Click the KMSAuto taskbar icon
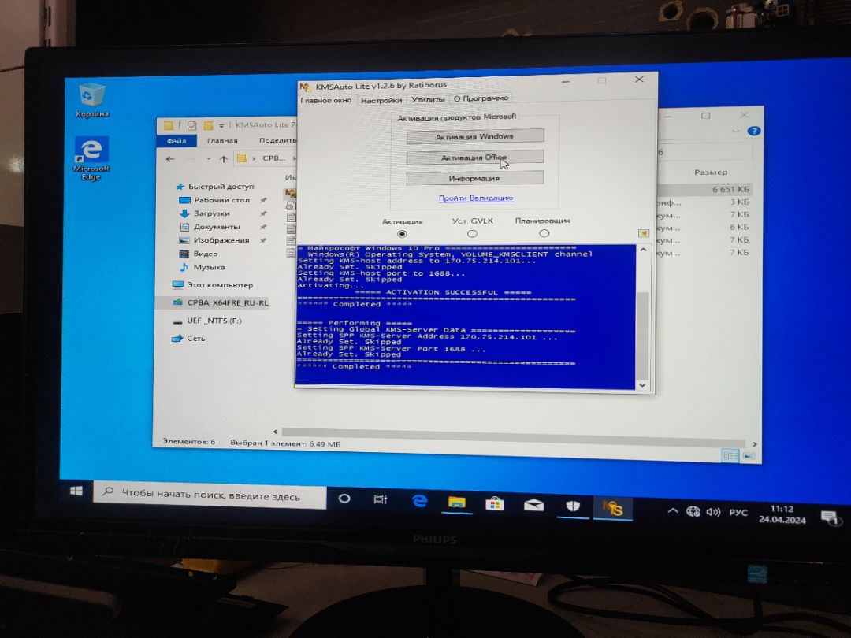Viewport: 851px width, 638px height. point(613,508)
